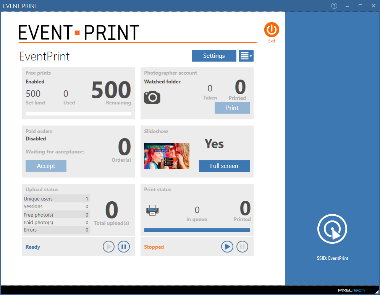Click the 0 Taken photos value
This screenshot has height=295, width=380.
(210, 88)
